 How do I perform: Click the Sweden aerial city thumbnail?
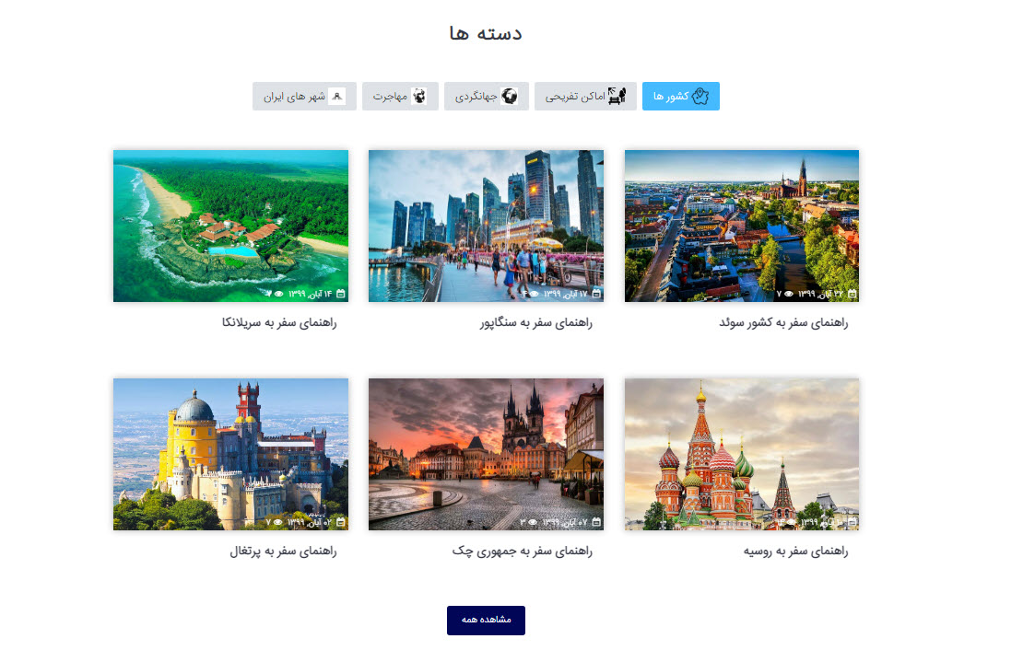point(742,221)
